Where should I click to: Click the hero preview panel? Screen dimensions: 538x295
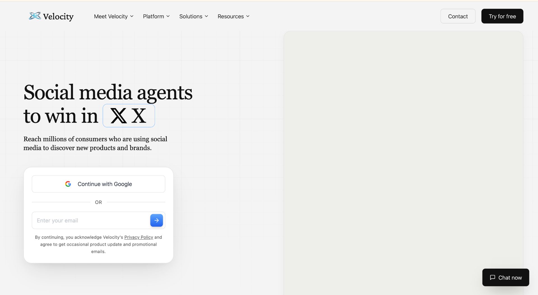tap(403, 163)
